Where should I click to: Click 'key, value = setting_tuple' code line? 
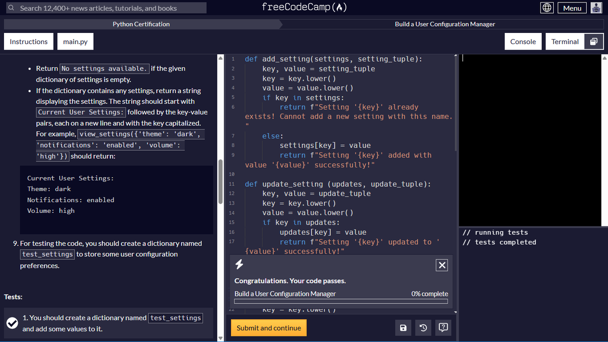point(319,68)
